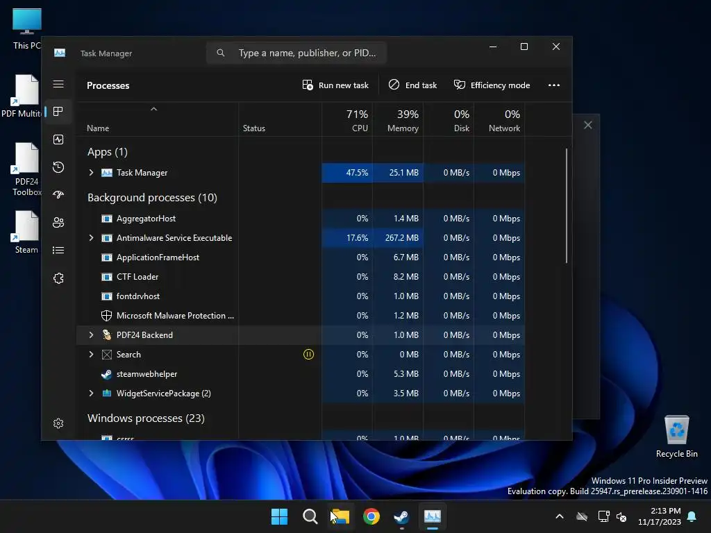711x533 pixels.
Task: Click the paused status icon on Search row
Action: pos(308,355)
